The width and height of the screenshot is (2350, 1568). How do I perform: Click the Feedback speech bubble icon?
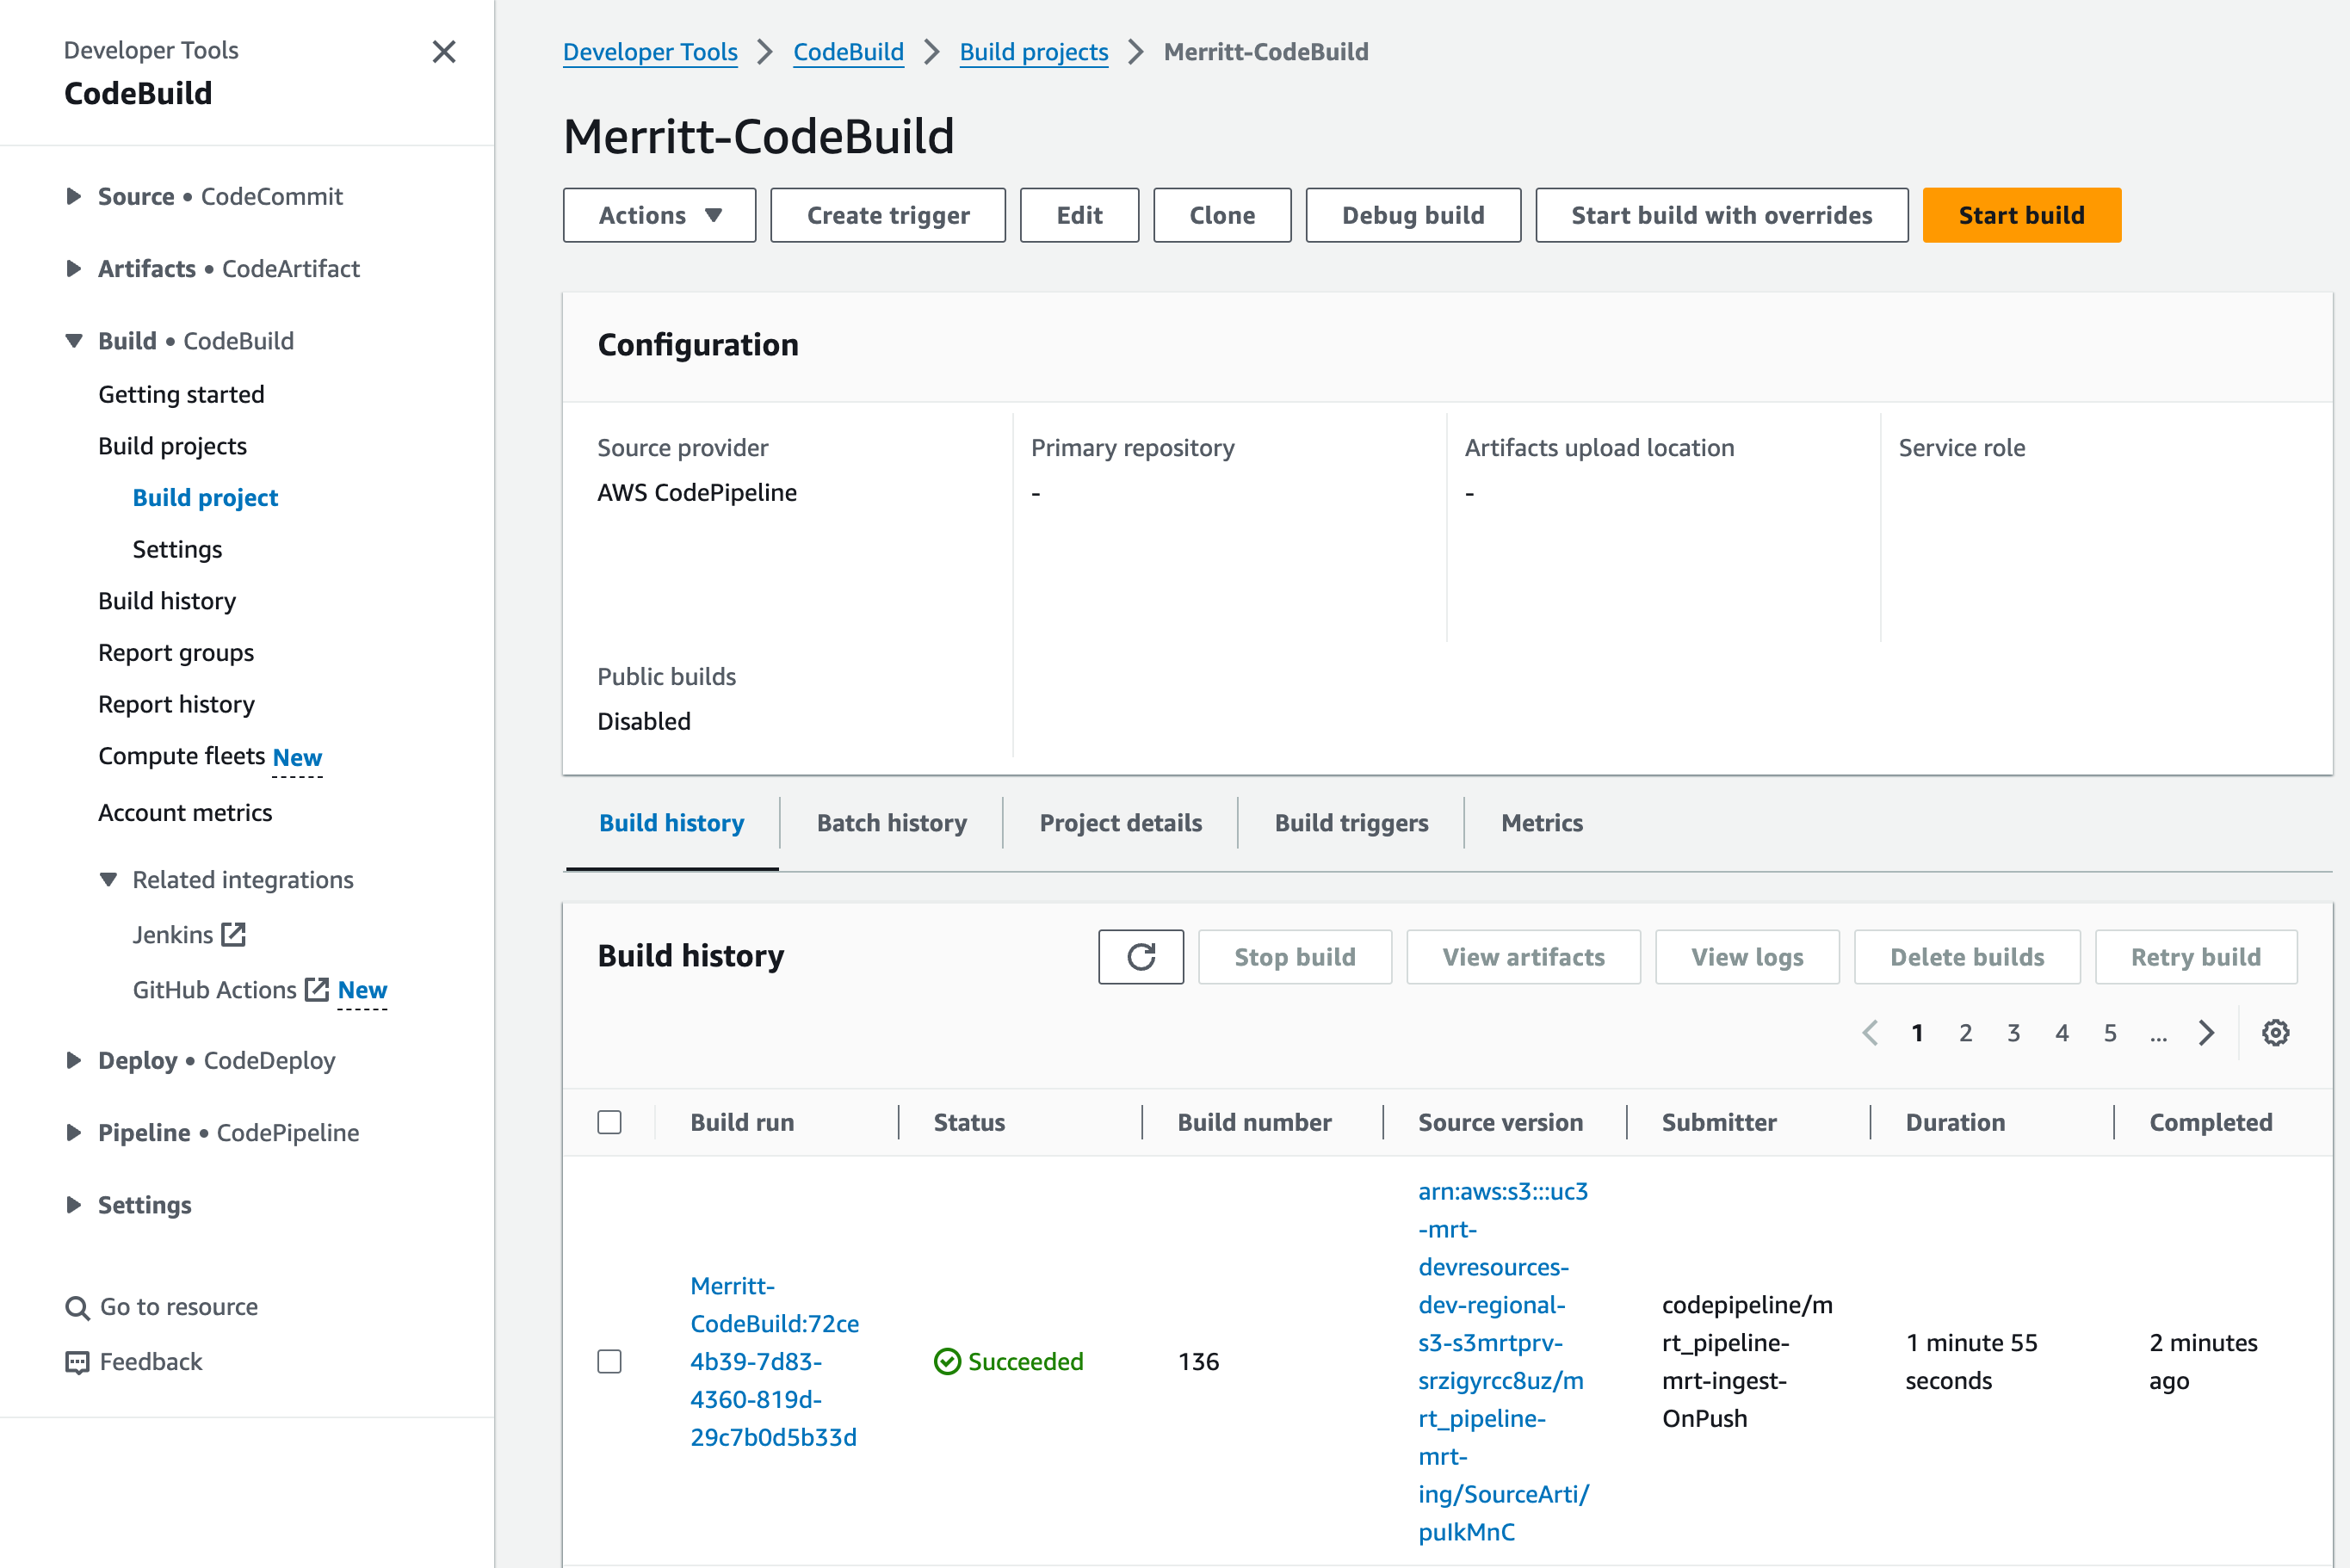[76, 1362]
